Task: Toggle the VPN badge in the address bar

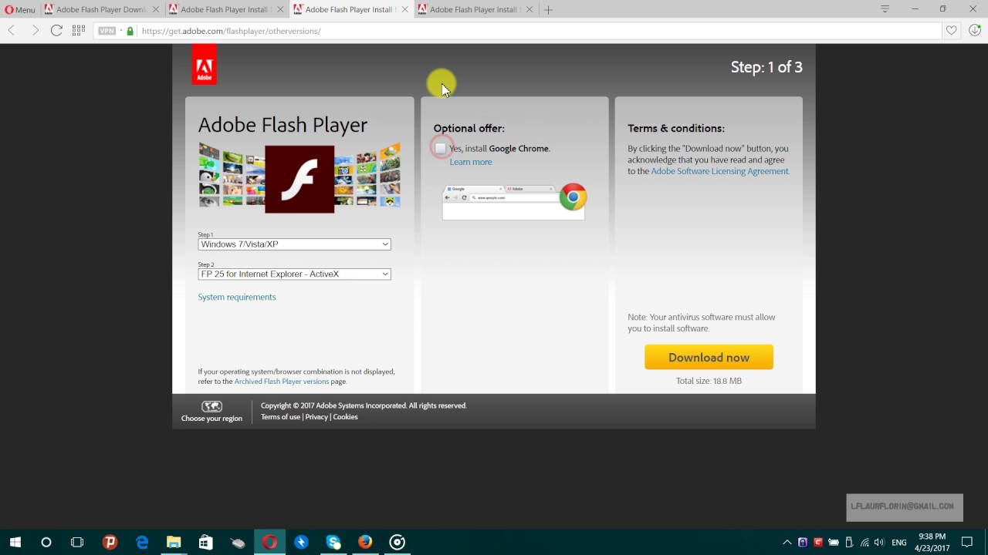Action: click(x=107, y=31)
